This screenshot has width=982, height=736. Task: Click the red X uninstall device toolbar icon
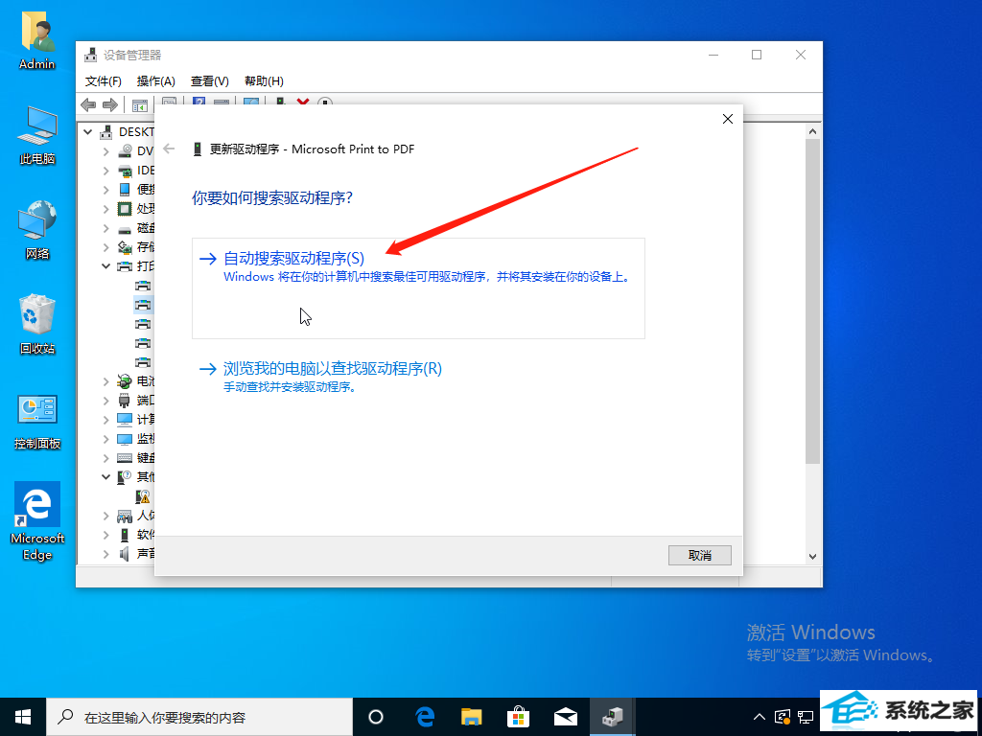303,102
